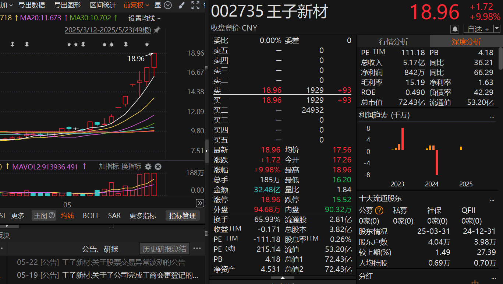Open the 05-22 股票交易异常波动 announcement
This screenshot has height=284, width=503.
pos(101,263)
